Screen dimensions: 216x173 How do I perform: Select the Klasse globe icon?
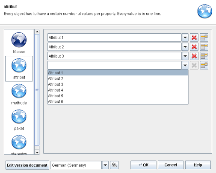[x=19, y=40]
